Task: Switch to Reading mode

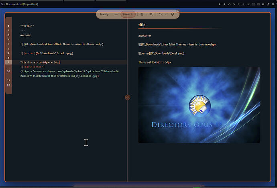Action: point(104,14)
